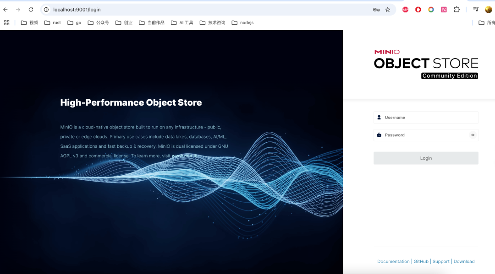This screenshot has width=495, height=274.
Task: Open the media controls music-note icon
Action: [476, 10]
